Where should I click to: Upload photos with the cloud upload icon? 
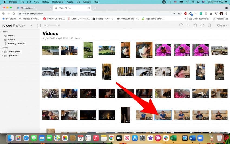[181, 25]
